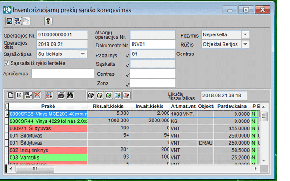
Task: Click the checkmark beside Sąskaita field
Action: 128,65
